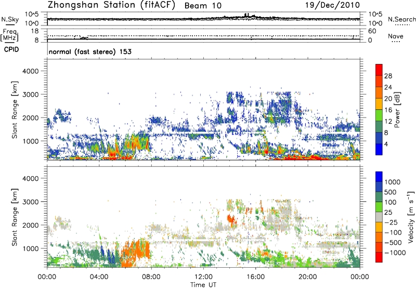This screenshot has width=416, height=288.
Task: Click the red bottom of Velocity colorbar
Action: [x=379, y=257]
